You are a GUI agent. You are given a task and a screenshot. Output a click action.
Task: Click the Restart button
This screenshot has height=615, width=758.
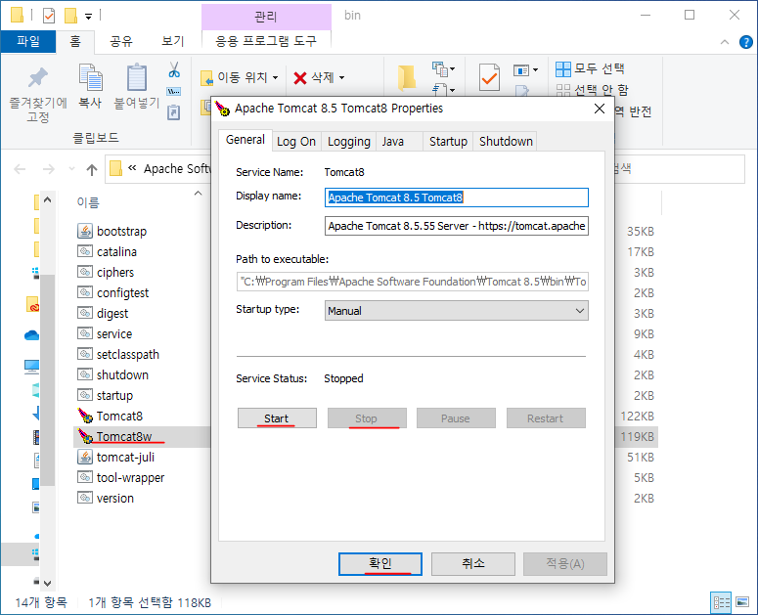(x=546, y=417)
